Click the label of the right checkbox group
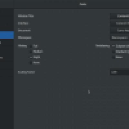 coord(103,46)
